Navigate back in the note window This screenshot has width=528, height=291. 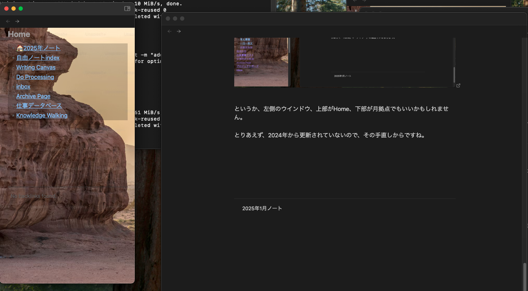pos(170,31)
